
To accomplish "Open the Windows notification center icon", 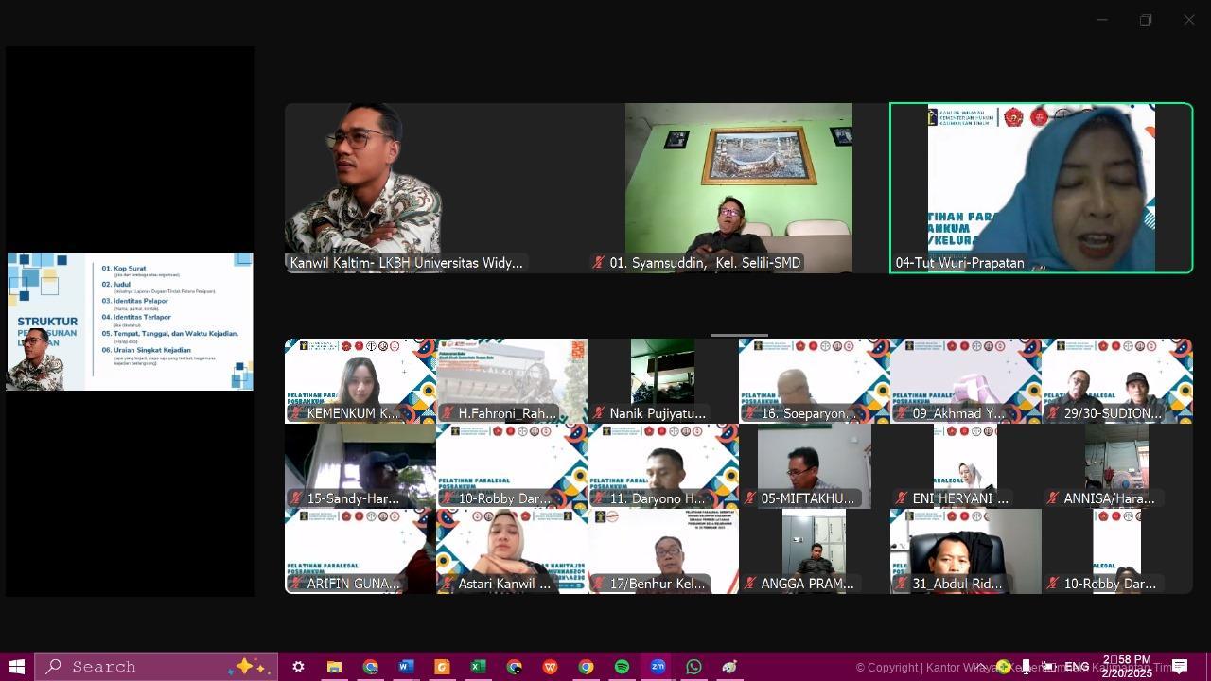I will coord(1180,667).
